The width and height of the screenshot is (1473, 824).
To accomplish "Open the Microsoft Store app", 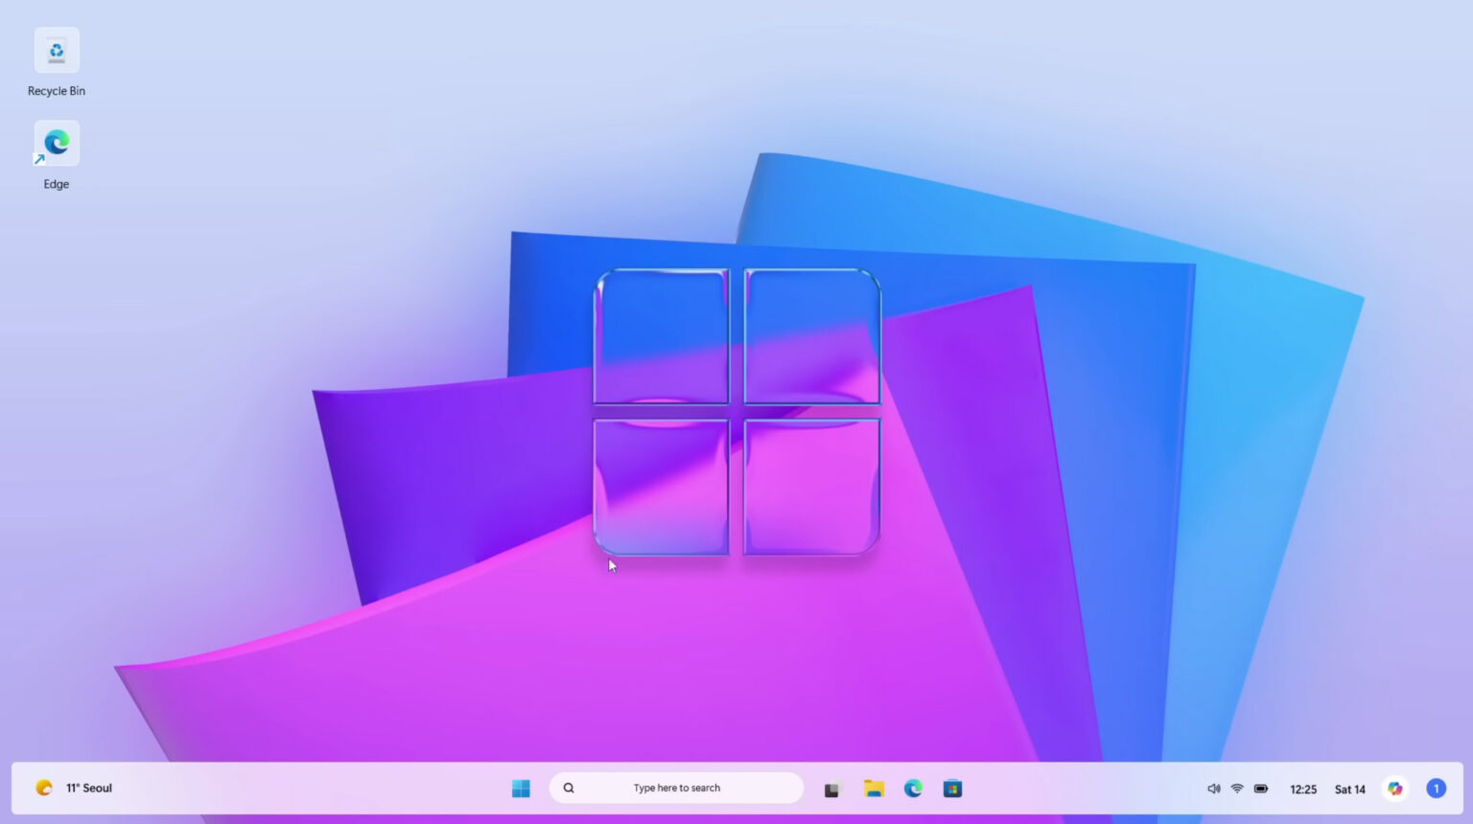I will (952, 789).
